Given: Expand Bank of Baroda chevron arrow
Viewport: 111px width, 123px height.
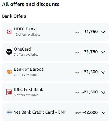Looking at the screenshot, I should click(x=103, y=72).
